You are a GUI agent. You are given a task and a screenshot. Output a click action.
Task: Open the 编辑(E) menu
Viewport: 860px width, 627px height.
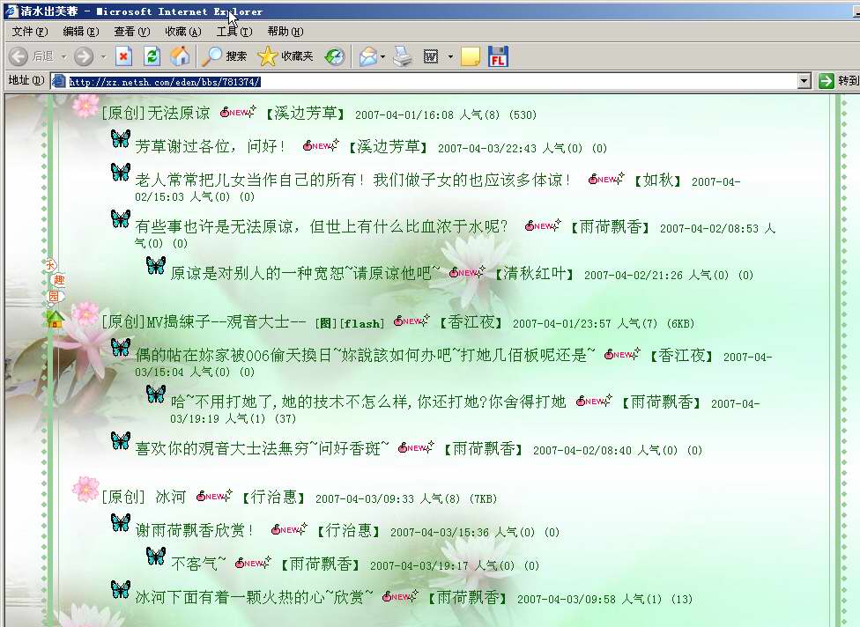pyautogui.click(x=81, y=31)
